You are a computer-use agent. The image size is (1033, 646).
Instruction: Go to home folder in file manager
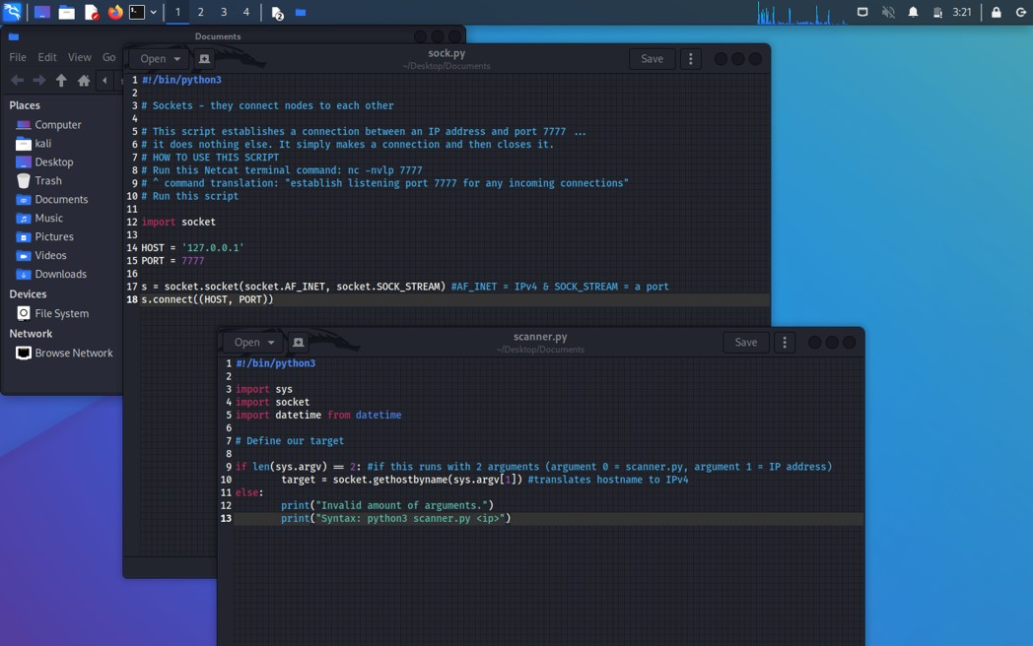tap(84, 81)
